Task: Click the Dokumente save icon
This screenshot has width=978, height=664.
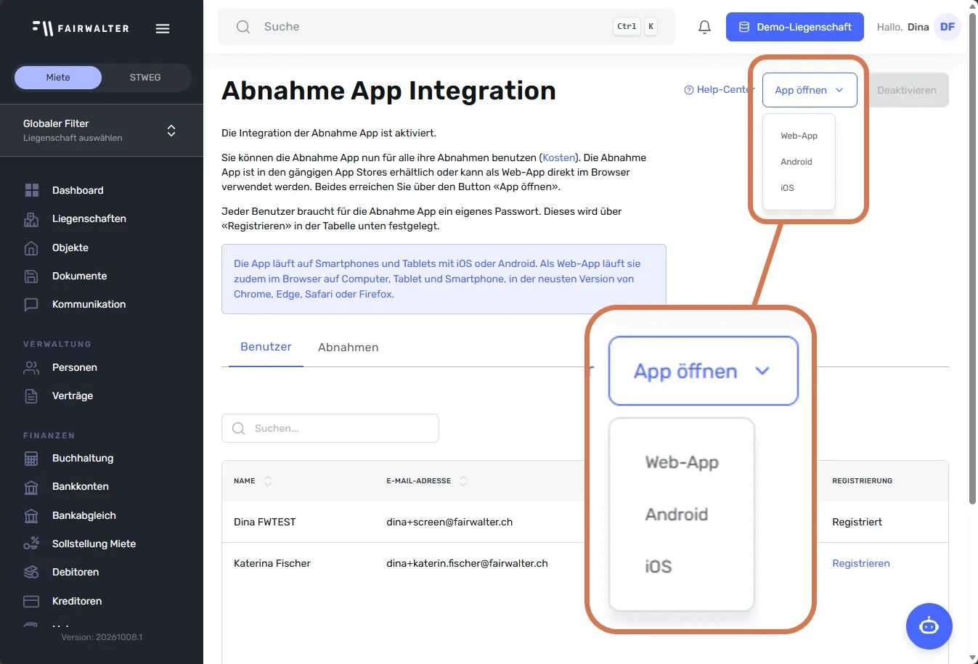Action: pos(31,276)
